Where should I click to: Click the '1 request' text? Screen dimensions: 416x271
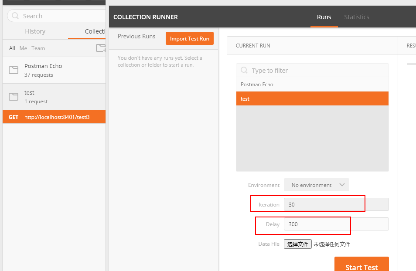coord(36,102)
